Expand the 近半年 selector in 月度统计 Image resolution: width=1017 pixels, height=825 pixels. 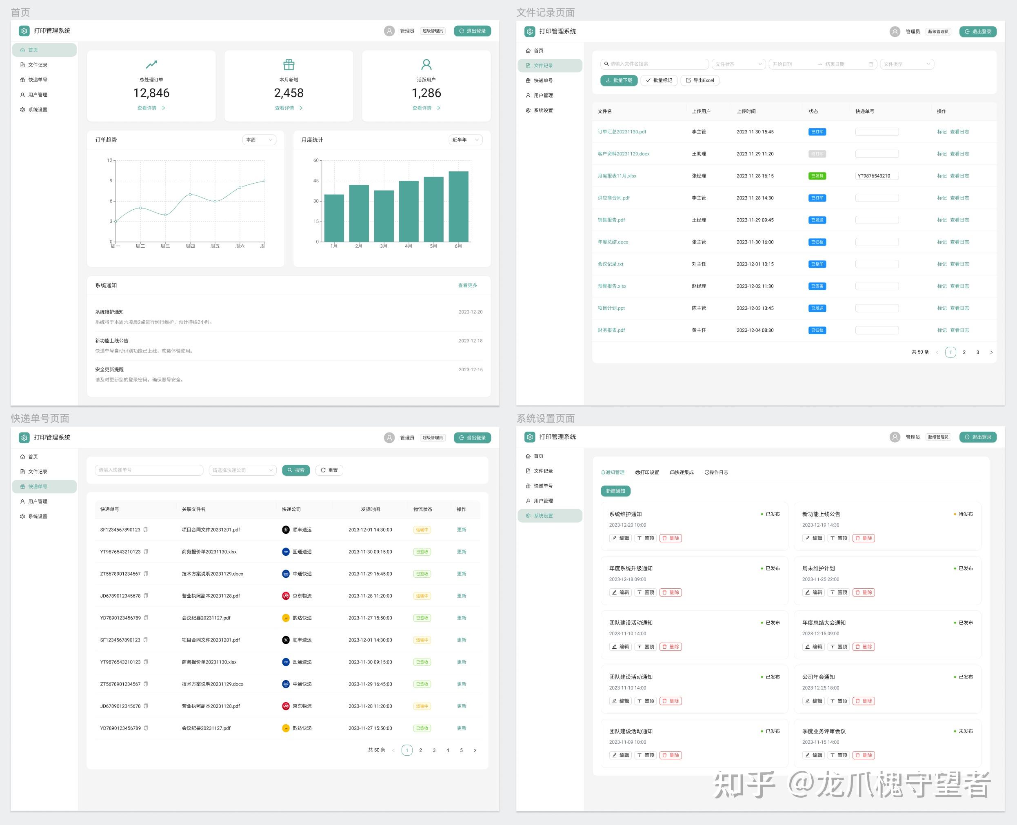coord(465,140)
